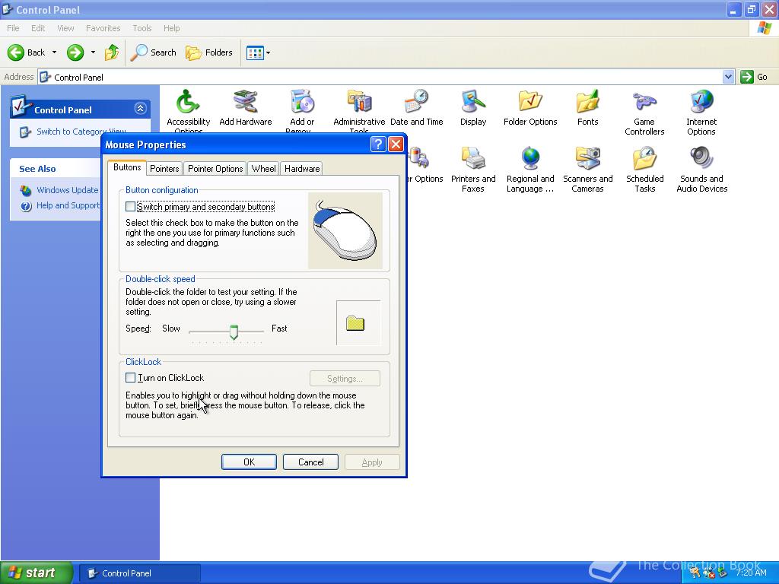
Task: Open the Display icon
Action: [473, 102]
